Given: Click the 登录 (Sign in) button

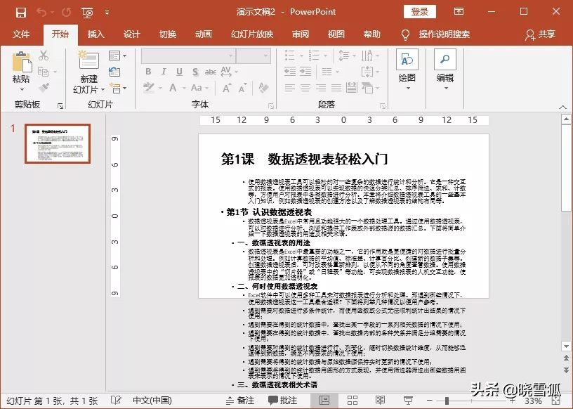Looking at the screenshot, I should pyautogui.click(x=421, y=12).
